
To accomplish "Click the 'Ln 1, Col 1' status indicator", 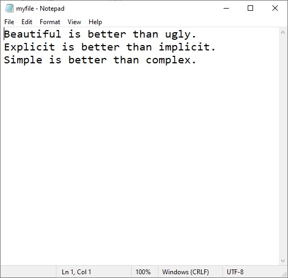I will tap(76, 272).
